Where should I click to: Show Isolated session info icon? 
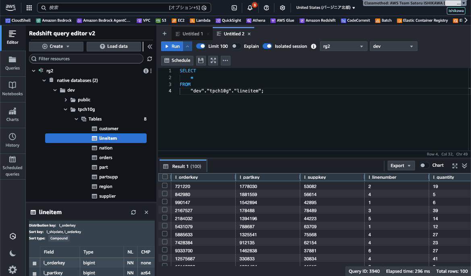click(x=313, y=46)
